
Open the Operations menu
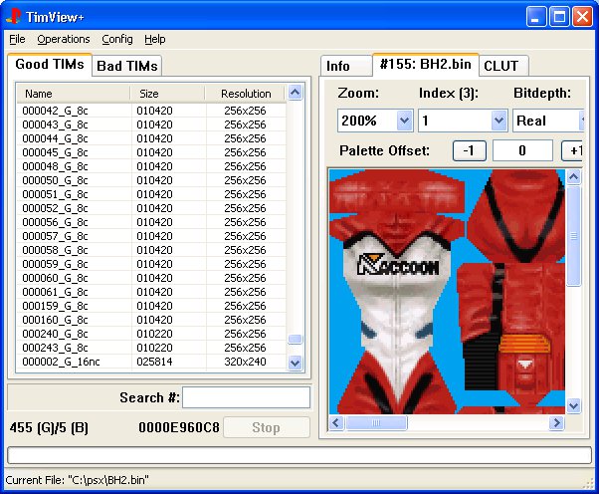(64, 39)
